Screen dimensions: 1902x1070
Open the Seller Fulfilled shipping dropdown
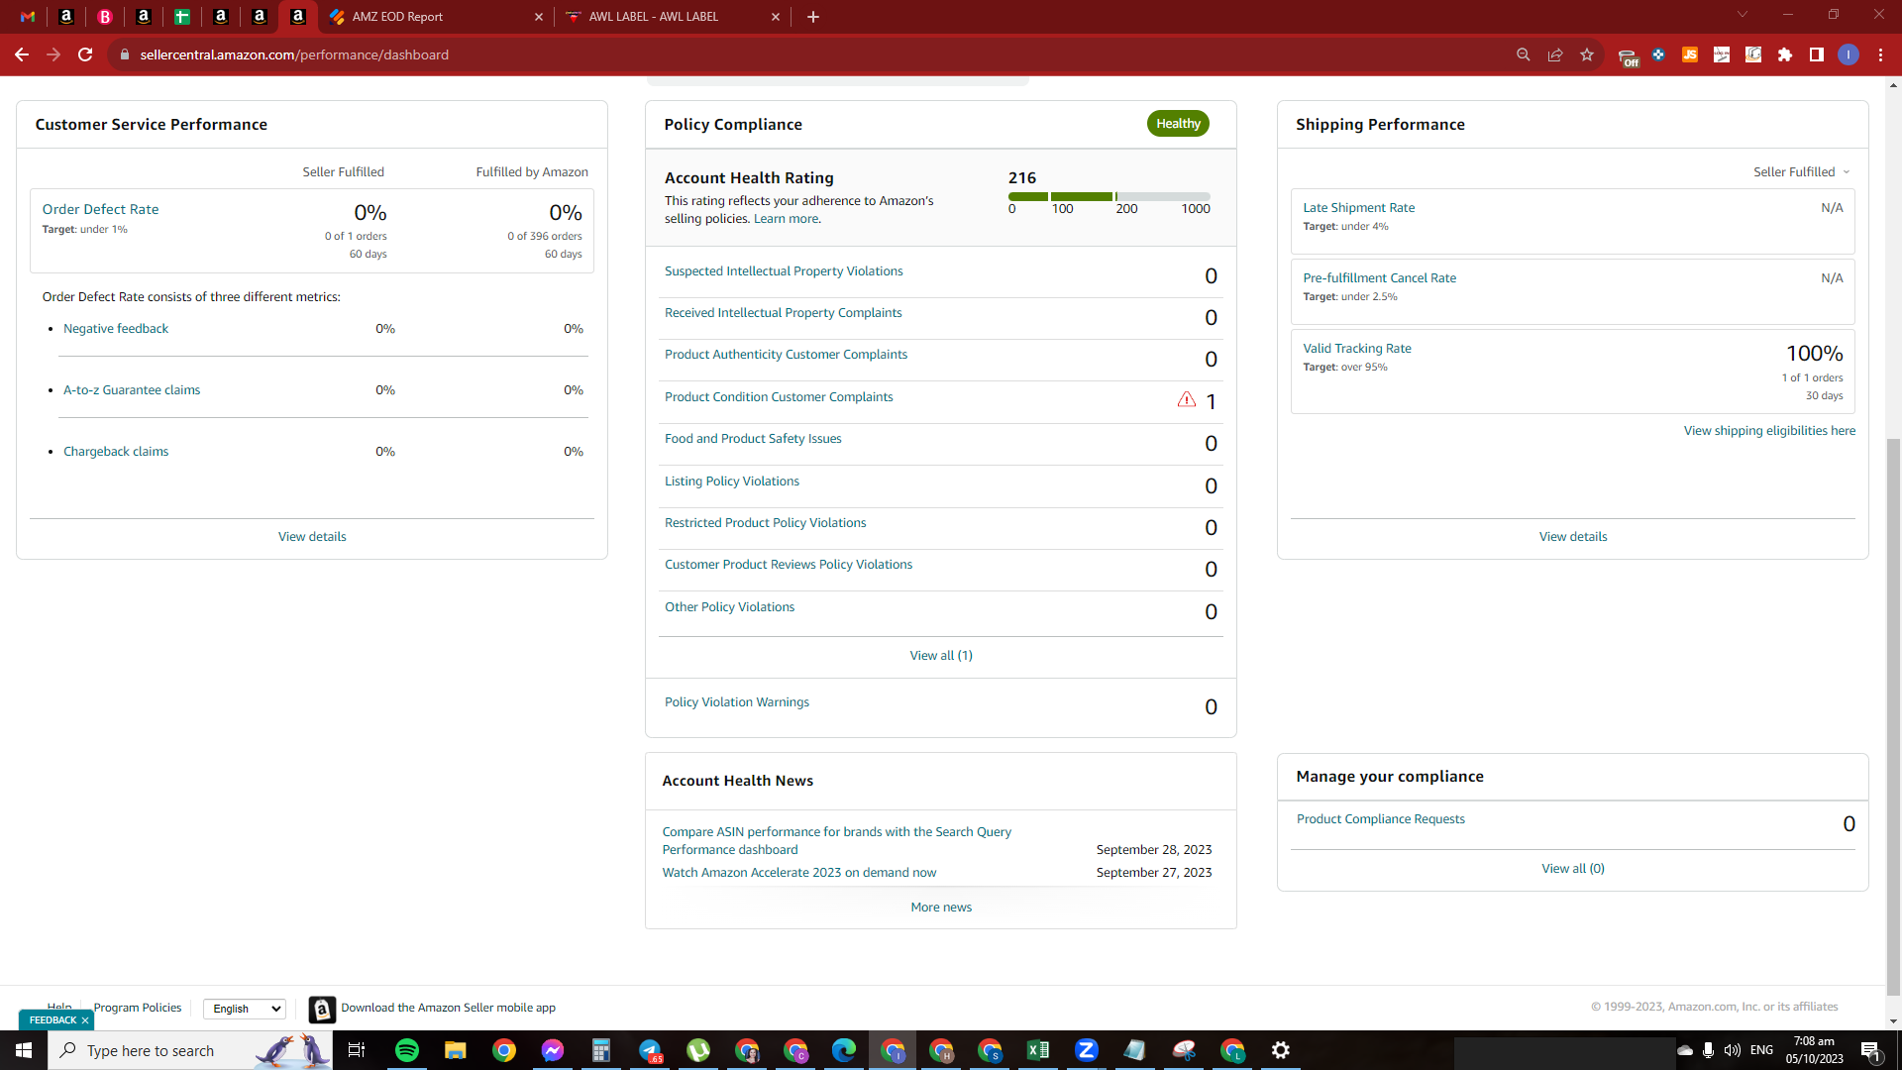point(1802,171)
